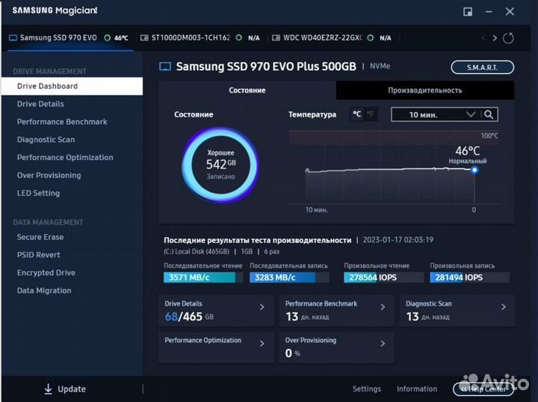The height and width of the screenshot is (402, 538).
Task: Open Over Provisioning in sidebar
Action: click(x=49, y=176)
